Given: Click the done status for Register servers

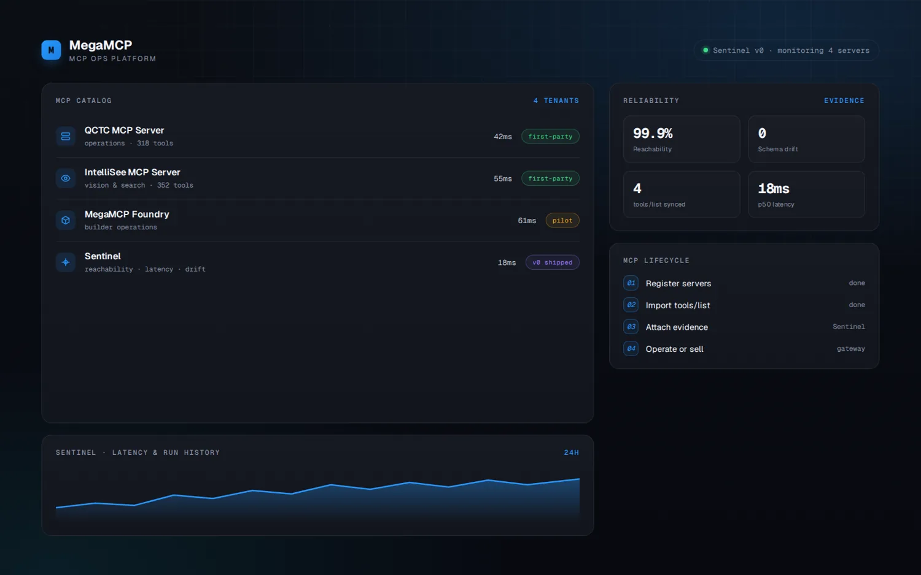Looking at the screenshot, I should coord(857,283).
